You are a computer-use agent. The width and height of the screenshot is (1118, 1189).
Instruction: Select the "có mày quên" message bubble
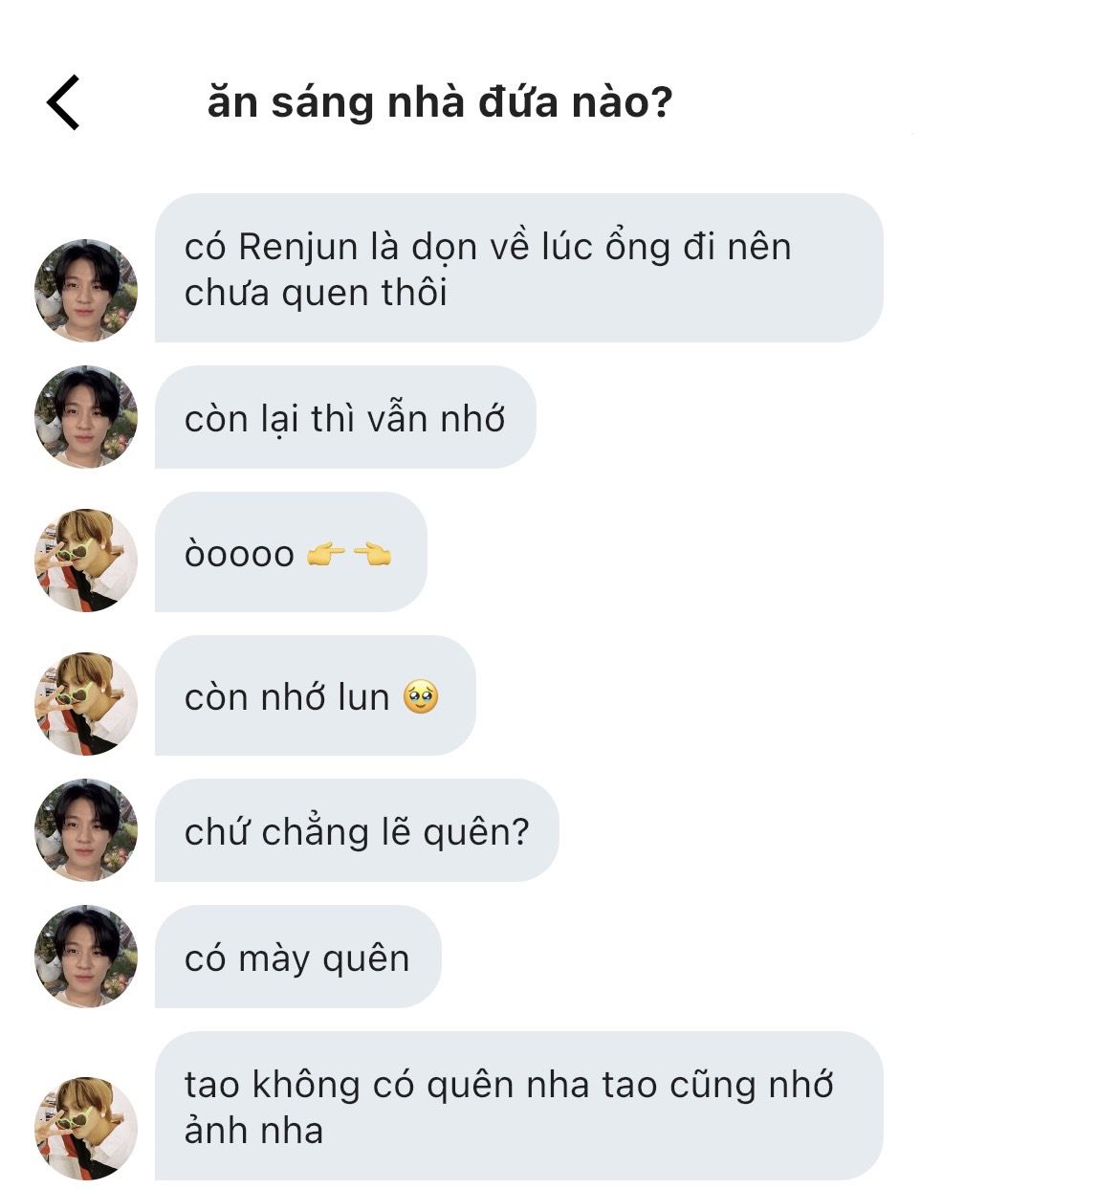click(x=297, y=958)
